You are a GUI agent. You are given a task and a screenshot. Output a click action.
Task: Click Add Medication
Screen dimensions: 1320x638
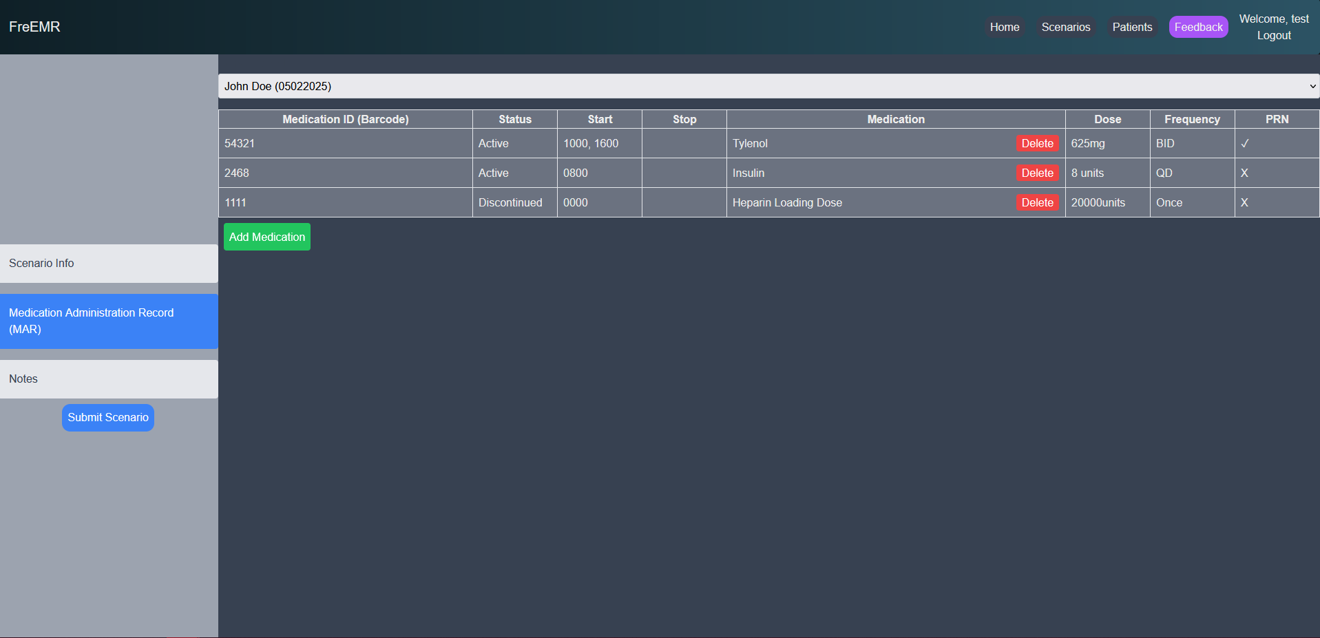pos(266,236)
